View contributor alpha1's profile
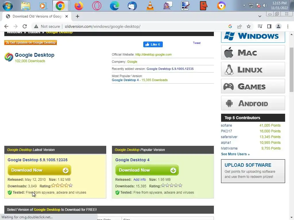Viewport: 294px width, 220px height. 226,143
